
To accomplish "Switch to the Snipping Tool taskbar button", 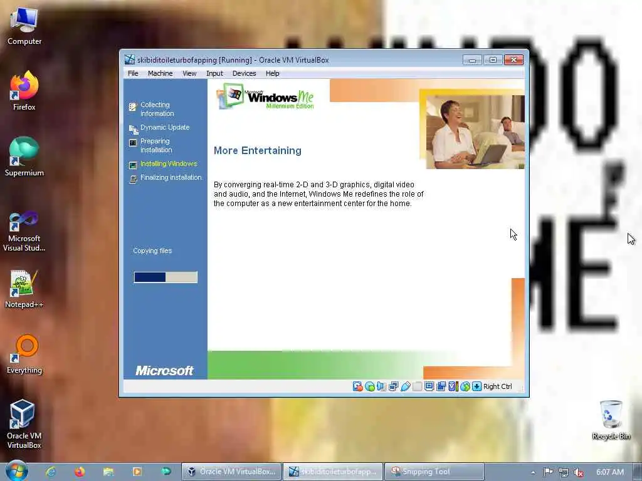I will pyautogui.click(x=435, y=472).
